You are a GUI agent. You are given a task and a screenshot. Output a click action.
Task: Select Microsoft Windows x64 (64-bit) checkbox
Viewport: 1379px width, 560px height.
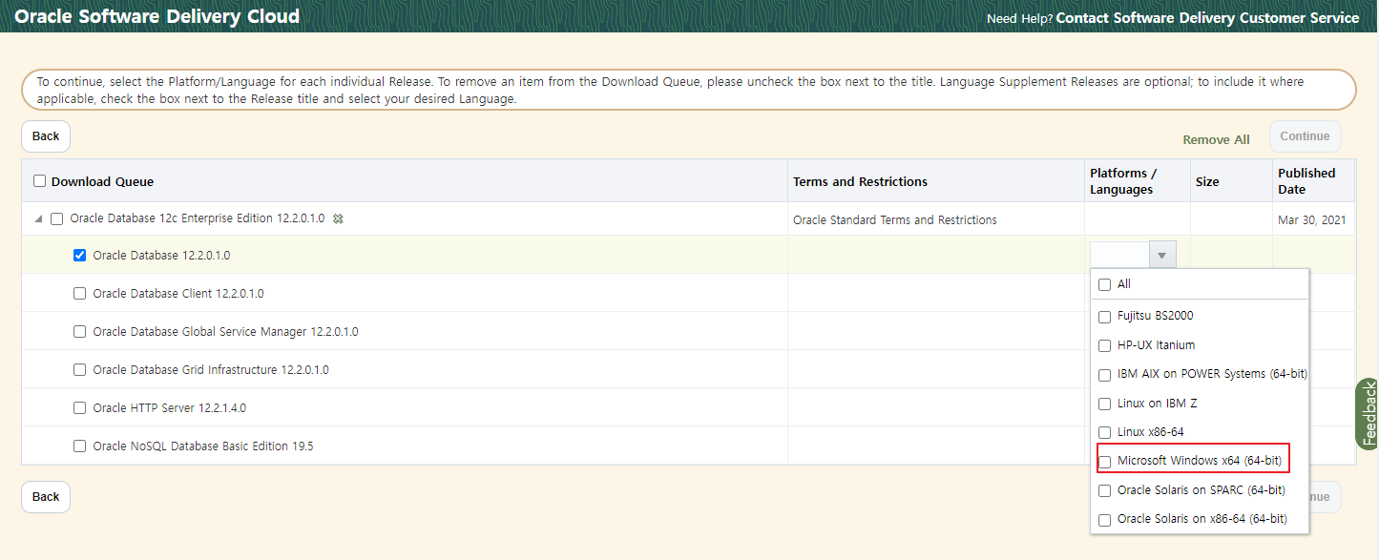(1105, 462)
